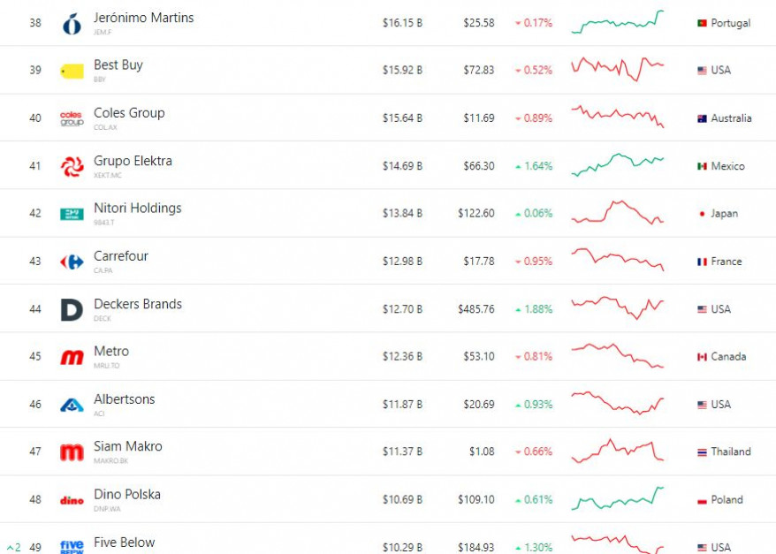Click the Coles Group logo icon

(x=72, y=118)
